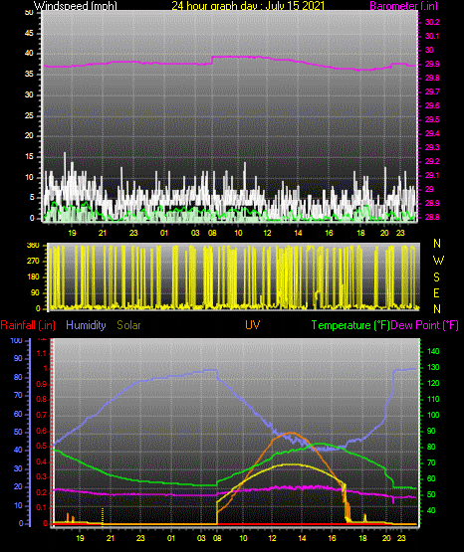Click the S wind direction label
Viewport: 464px width, 552px height.
pos(436,277)
